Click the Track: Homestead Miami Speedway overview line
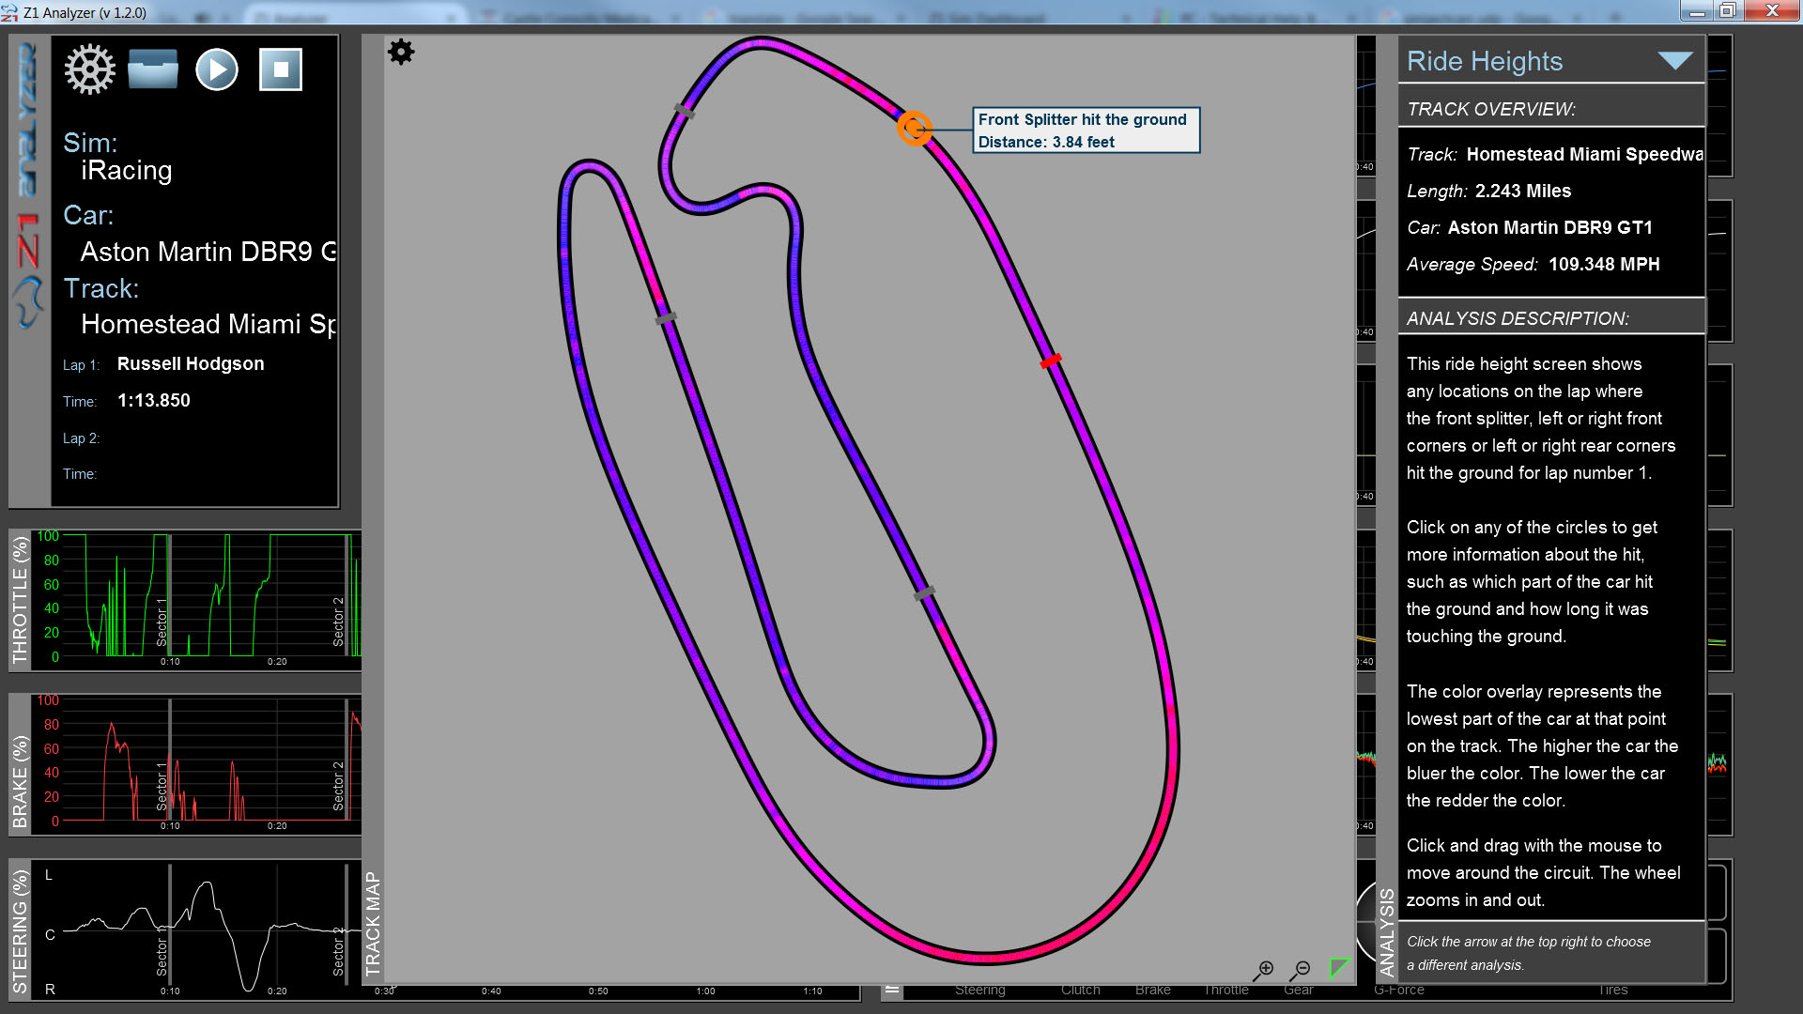Viewport: 1803px width, 1014px height. coord(1554,155)
